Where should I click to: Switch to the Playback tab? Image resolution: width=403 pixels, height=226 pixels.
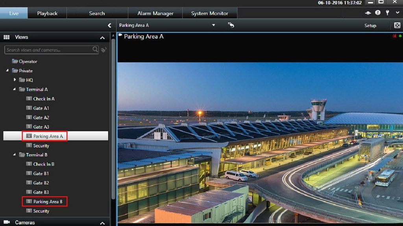coord(47,13)
